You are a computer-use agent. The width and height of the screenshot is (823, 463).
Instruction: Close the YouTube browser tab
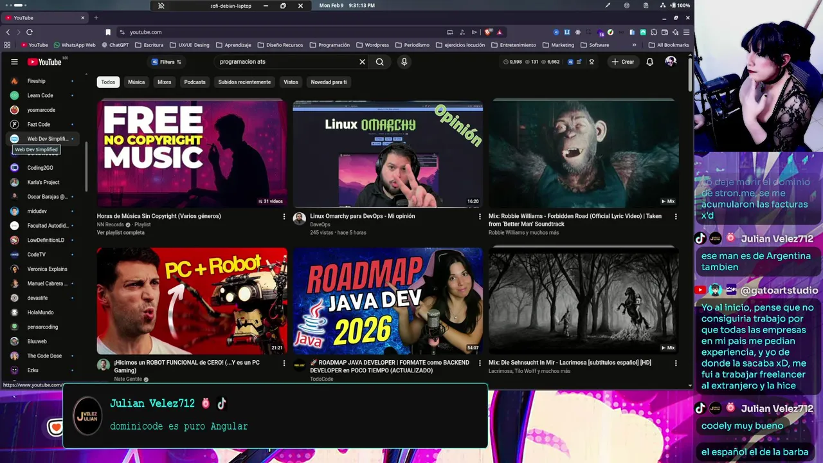pos(82,17)
